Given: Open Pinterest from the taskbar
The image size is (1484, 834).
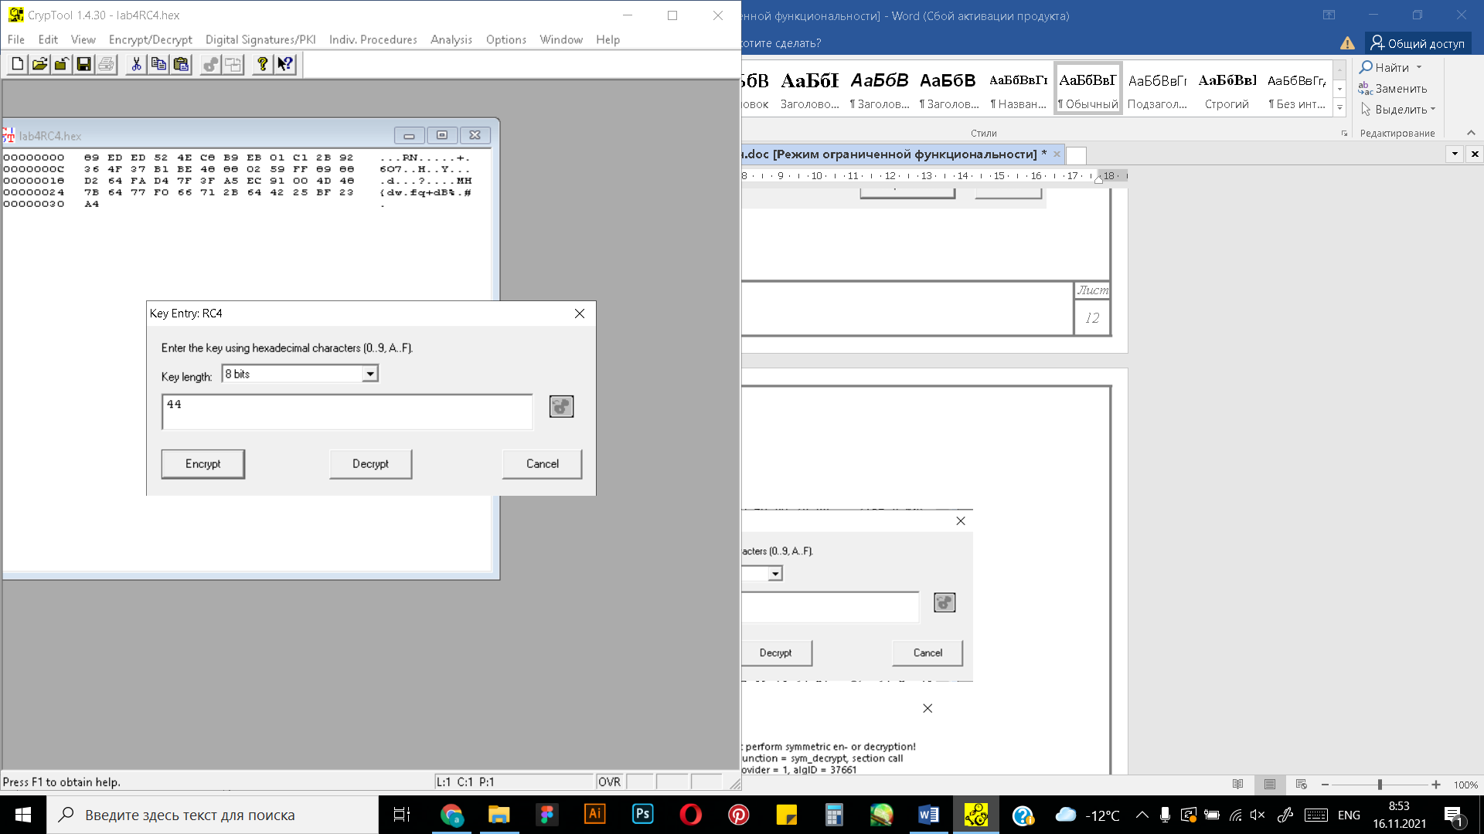Looking at the screenshot, I should [x=739, y=815].
